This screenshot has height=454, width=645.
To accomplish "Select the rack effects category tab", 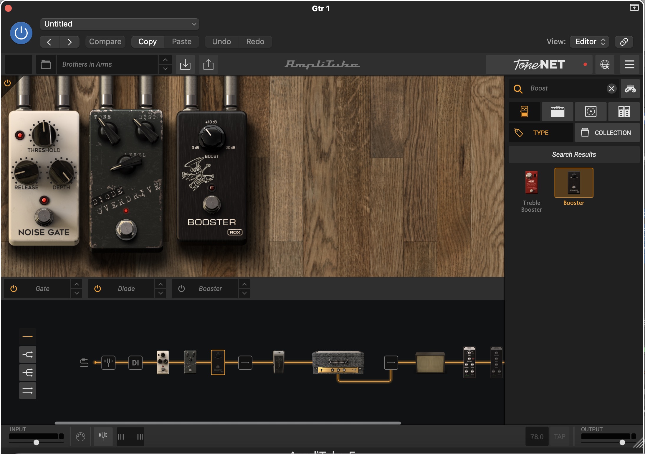I will point(624,112).
